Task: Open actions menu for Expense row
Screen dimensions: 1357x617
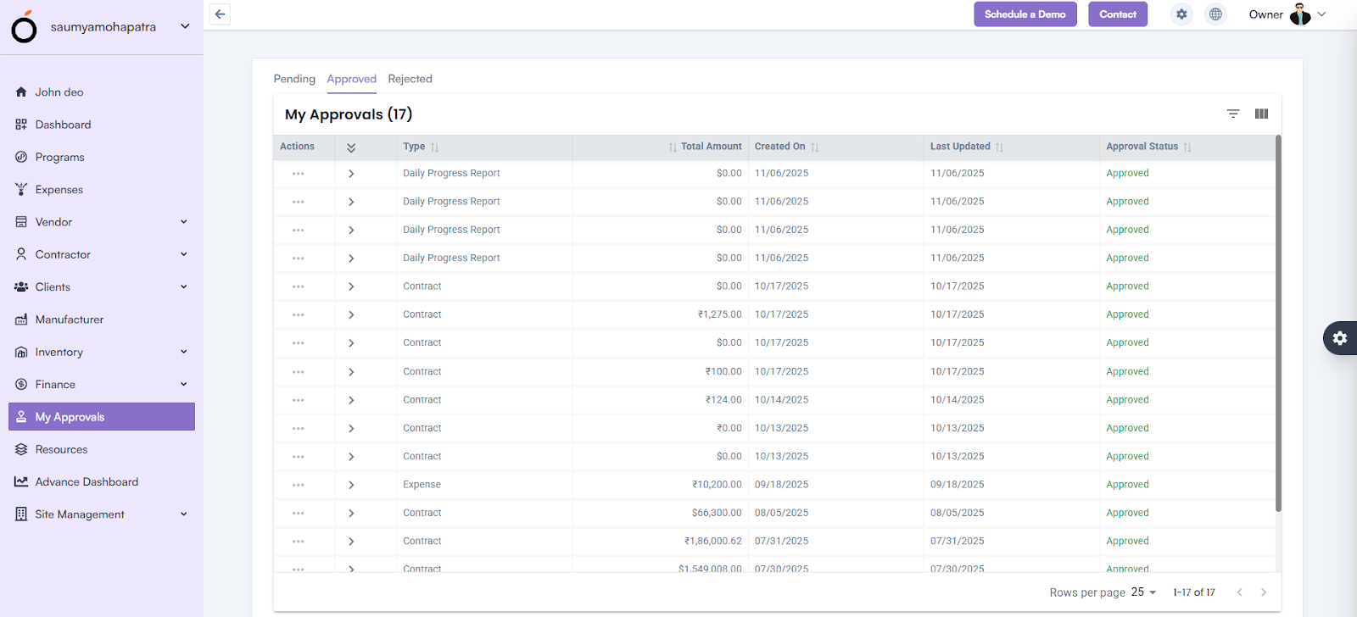Action: 298,485
